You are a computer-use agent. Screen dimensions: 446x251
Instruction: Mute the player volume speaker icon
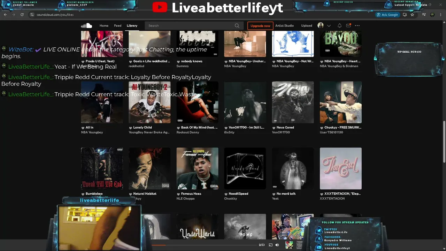click(x=277, y=245)
